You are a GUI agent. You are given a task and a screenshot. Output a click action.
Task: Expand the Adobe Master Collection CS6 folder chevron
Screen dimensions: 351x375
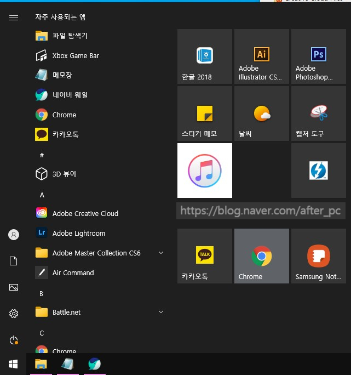coord(161,253)
